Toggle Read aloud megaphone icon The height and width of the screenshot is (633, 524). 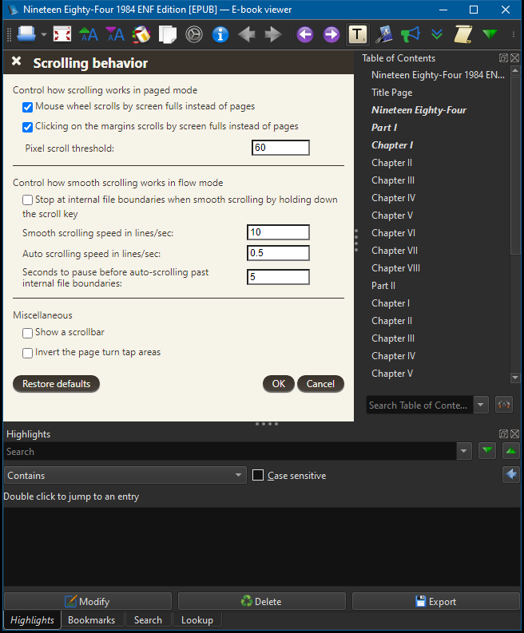[410, 34]
